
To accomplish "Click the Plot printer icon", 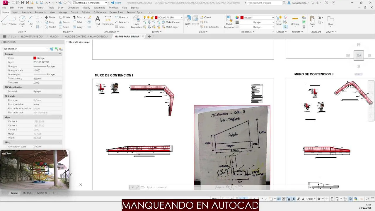I will [42, 3].
